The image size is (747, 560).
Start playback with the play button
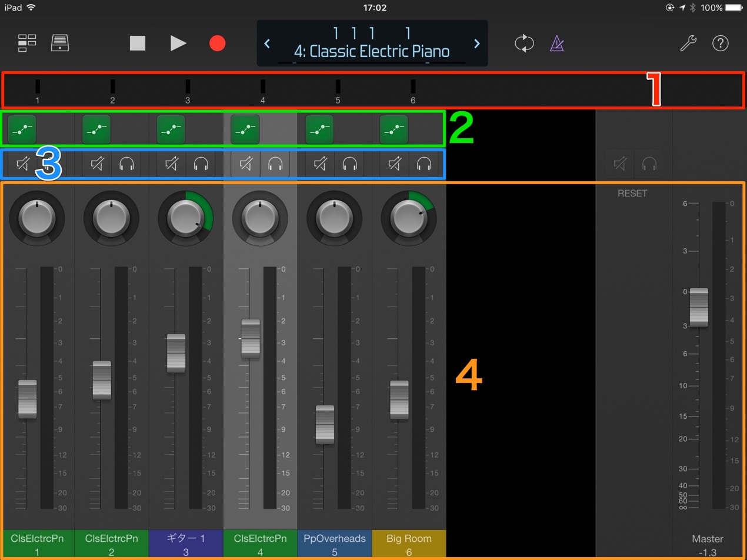178,43
